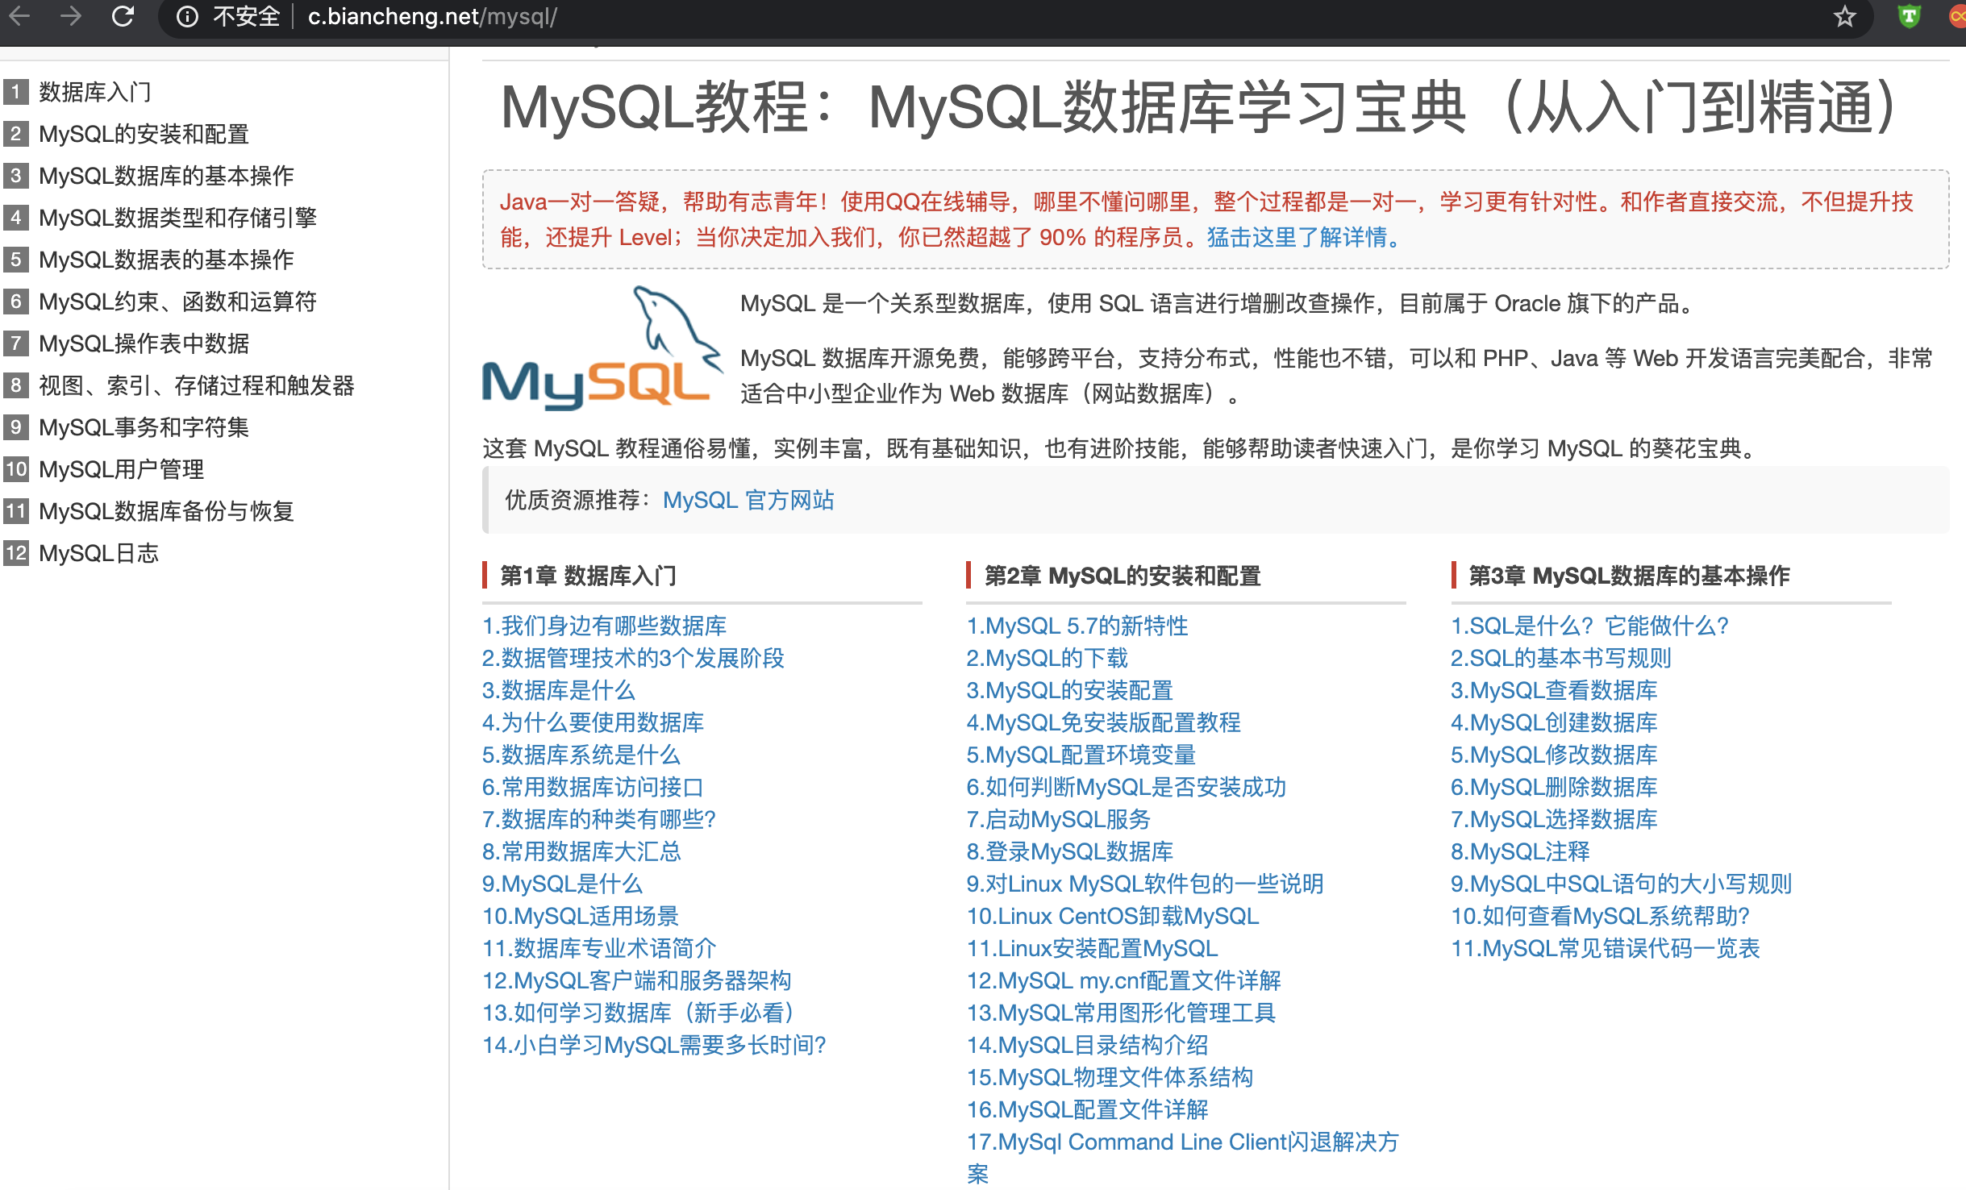The width and height of the screenshot is (1966, 1190).
Task: Select sidebar item MySQL日志
Action: tap(98, 553)
